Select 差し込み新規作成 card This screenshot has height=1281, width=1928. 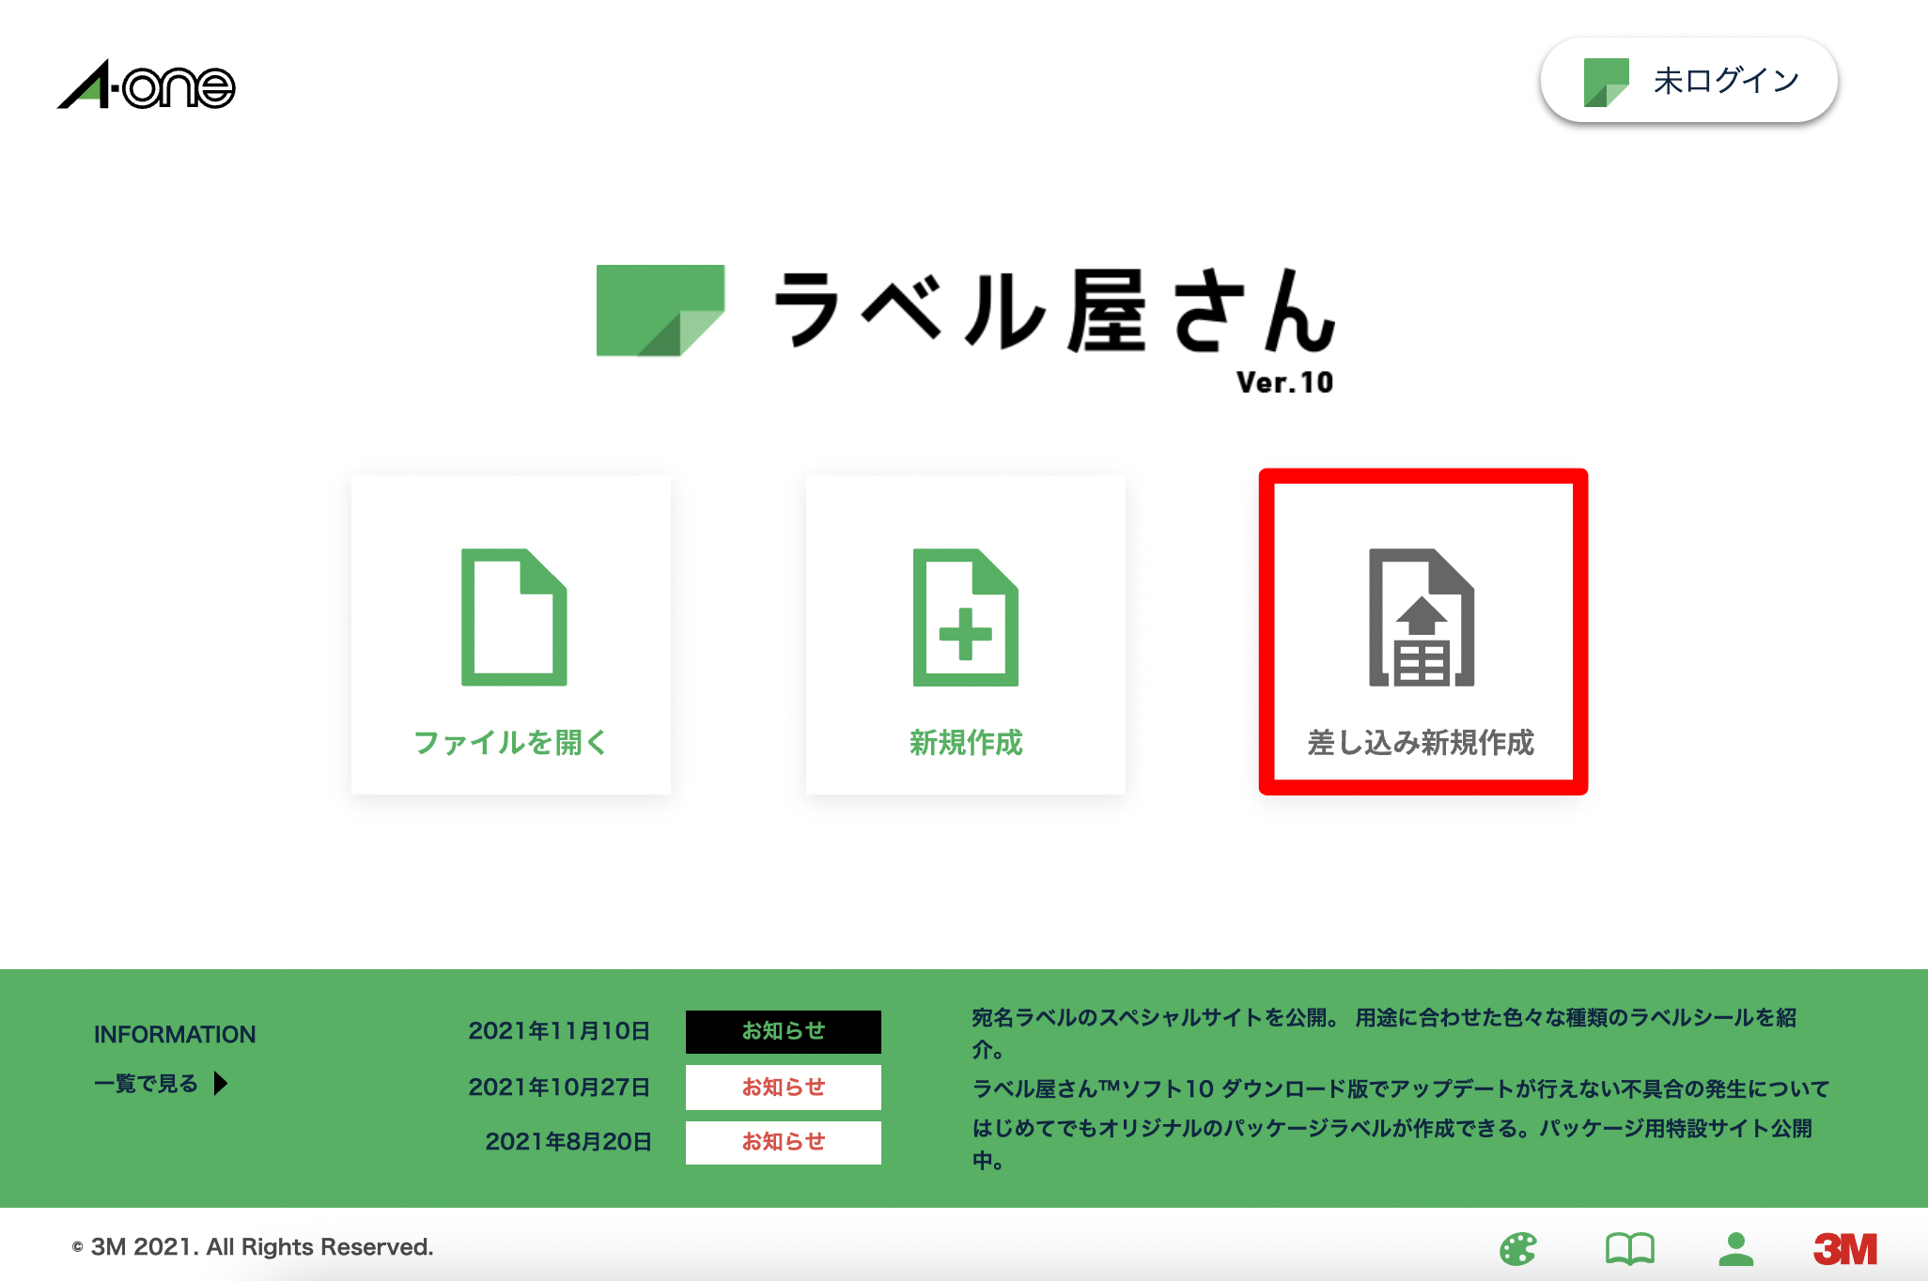click(x=1423, y=632)
